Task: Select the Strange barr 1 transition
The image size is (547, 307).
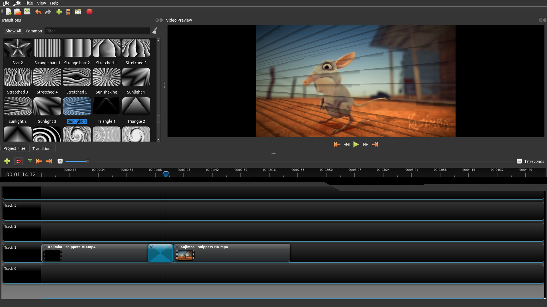Action: tap(47, 52)
